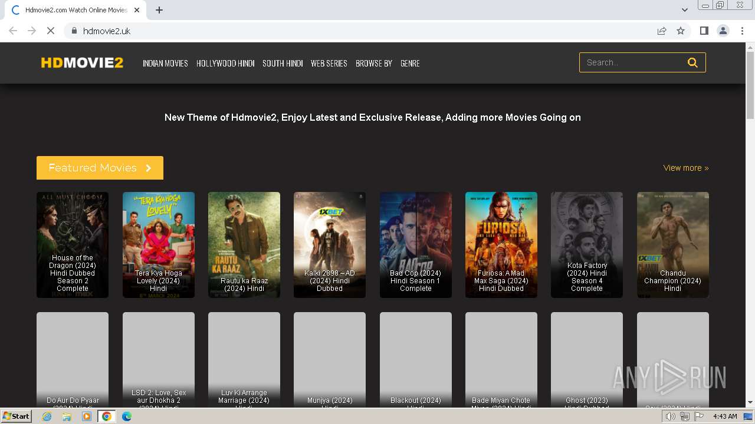Open the Munjya movie card
Viewport: 755px width, 424px height.
pyautogui.click(x=330, y=360)
